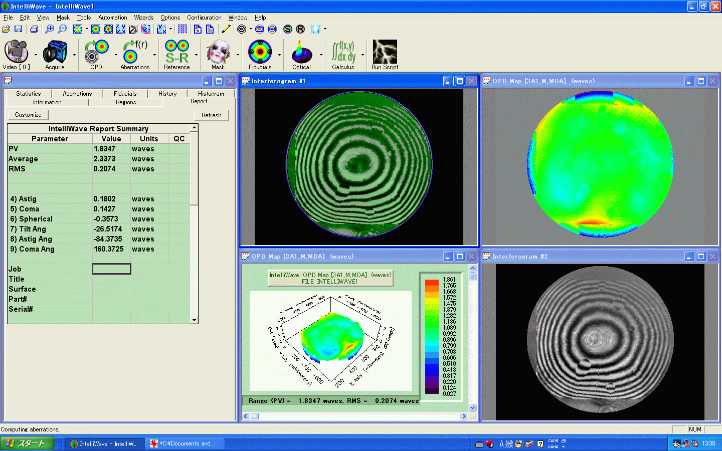Switch to IntelliWave taskbar button
The image size is (722, 451).
click(104, 443)
